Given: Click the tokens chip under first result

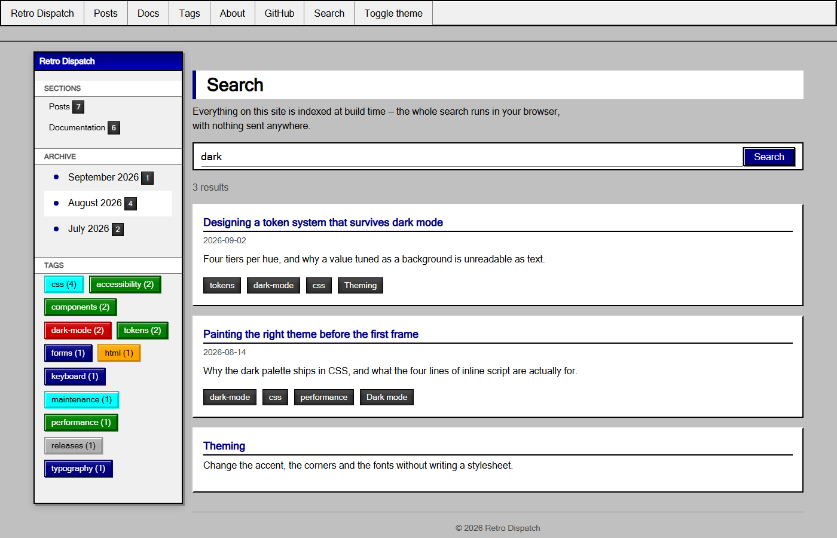Looking at the screenshot, I should coord(222,285).
